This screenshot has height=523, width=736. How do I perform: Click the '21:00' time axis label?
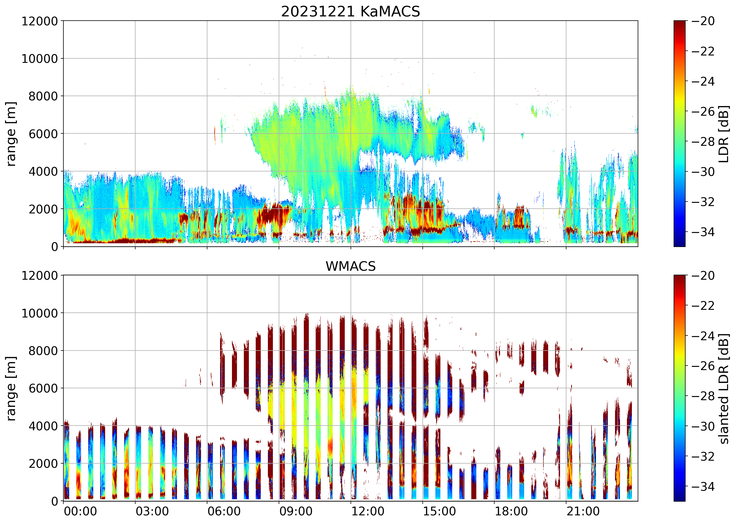click(583, 511)
